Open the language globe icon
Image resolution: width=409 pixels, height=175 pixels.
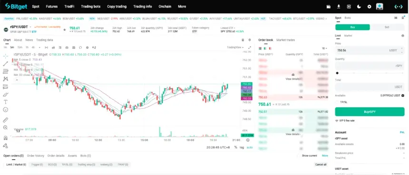(x=349, y=7)
